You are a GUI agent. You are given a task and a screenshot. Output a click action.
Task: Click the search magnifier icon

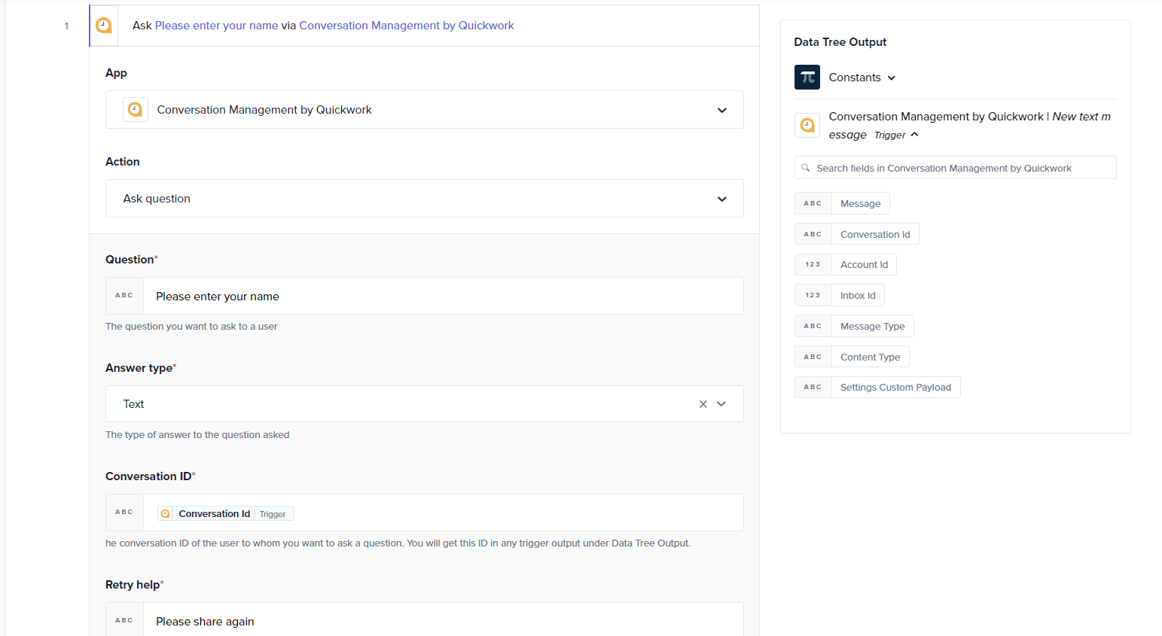pyautogui.click(x=805, y=168)
